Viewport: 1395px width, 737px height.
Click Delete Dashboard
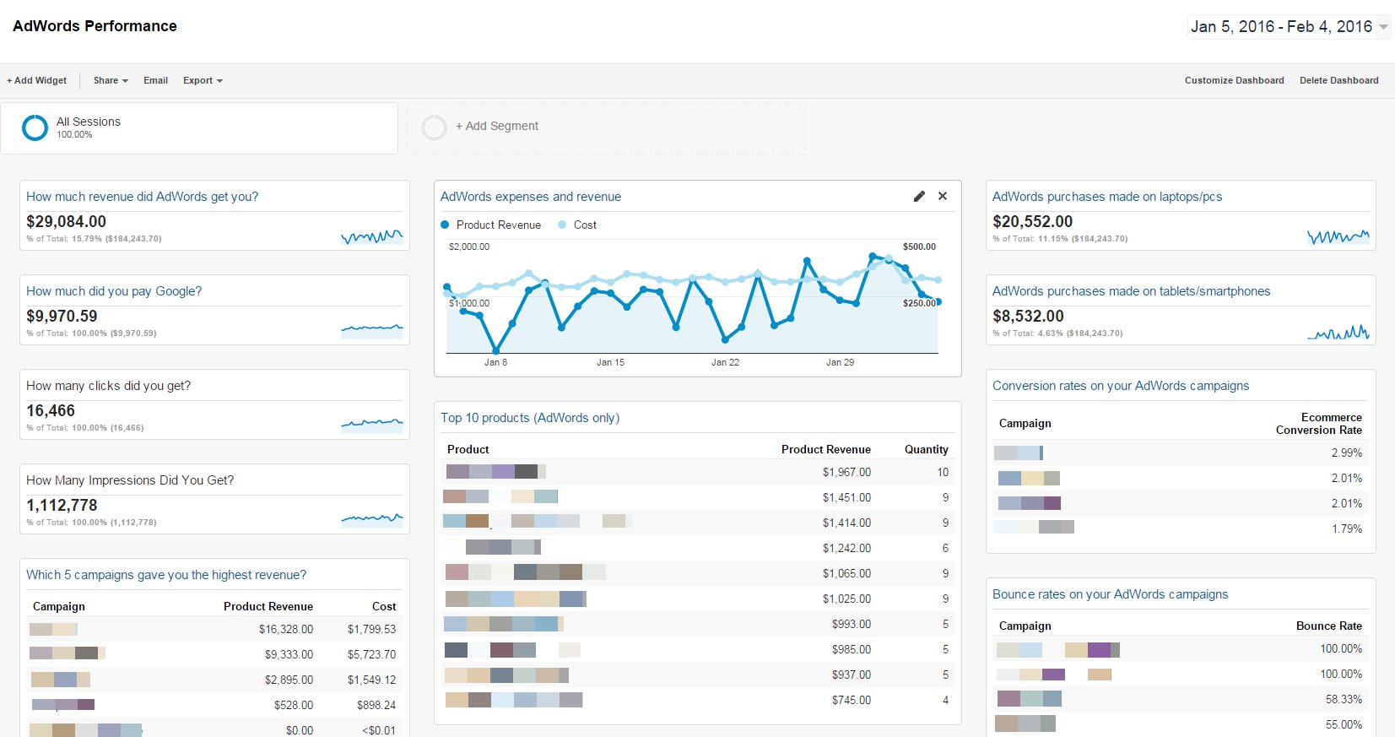coord(1338,80)
